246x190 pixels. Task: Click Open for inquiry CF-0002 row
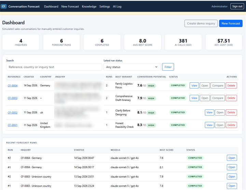(x=220, y=113)
